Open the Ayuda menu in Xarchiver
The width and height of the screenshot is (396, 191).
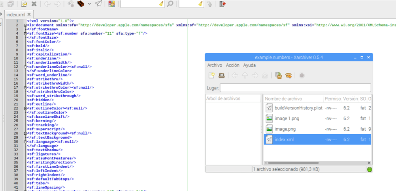tap(249, 65)
